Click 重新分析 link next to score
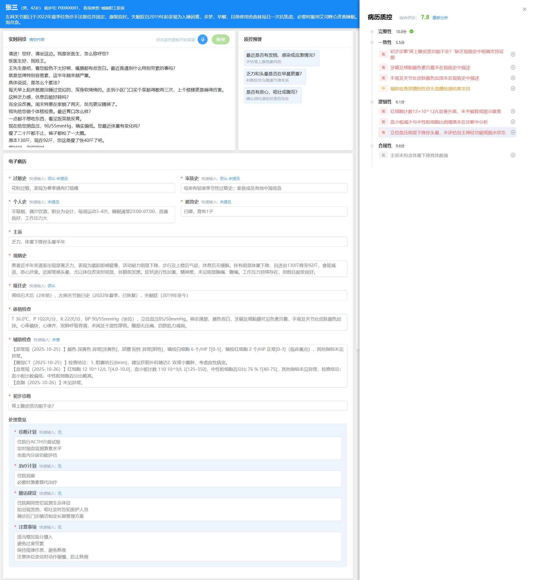Viewport: 533px width, 580px height. [440, 18]
